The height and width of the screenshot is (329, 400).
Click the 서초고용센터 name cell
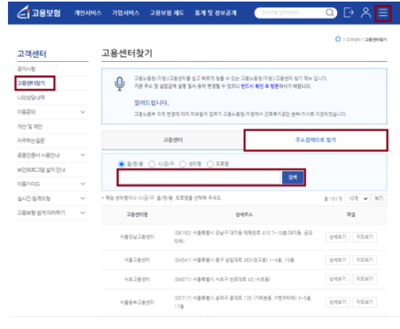point(137,279)
